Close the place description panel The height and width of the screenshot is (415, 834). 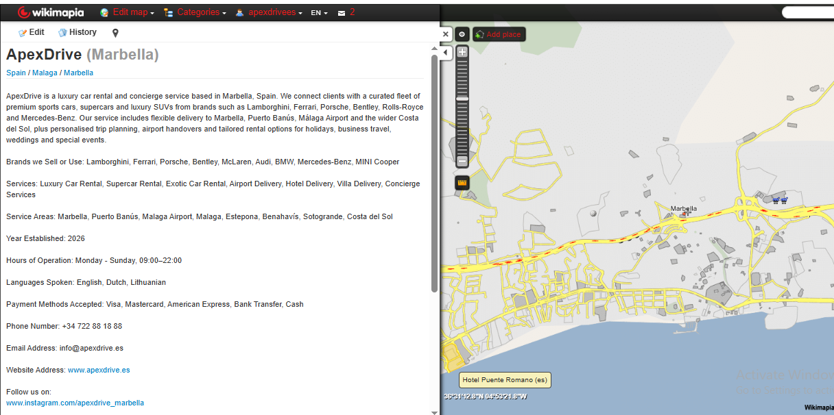point(446,34)
